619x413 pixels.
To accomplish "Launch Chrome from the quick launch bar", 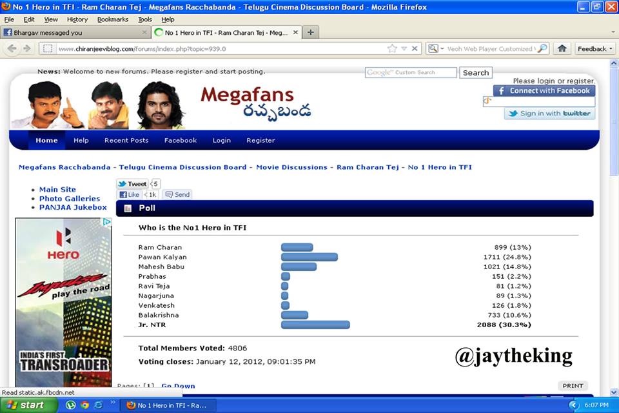I will (84, 405).
